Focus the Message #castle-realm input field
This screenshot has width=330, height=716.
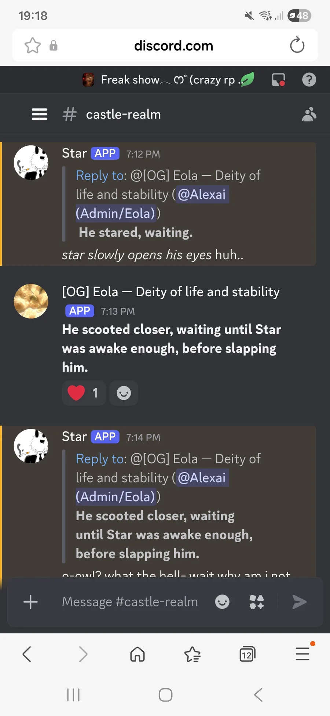(x=130, y=602)
